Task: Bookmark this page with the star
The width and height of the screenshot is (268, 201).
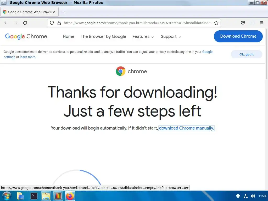Action: click(216, 23)
